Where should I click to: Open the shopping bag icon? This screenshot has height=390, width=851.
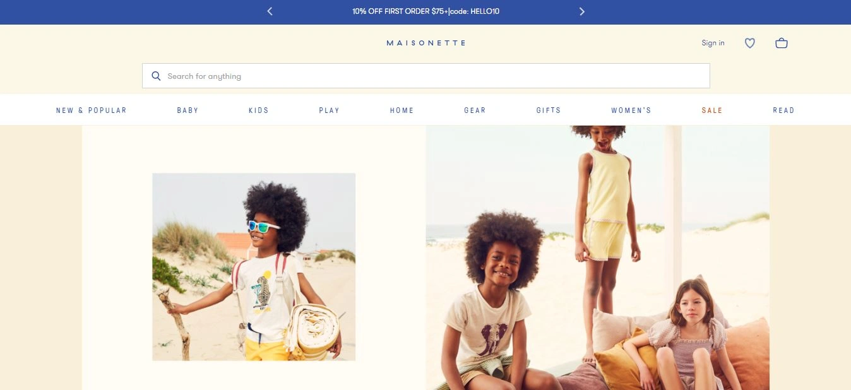point(782,44)
